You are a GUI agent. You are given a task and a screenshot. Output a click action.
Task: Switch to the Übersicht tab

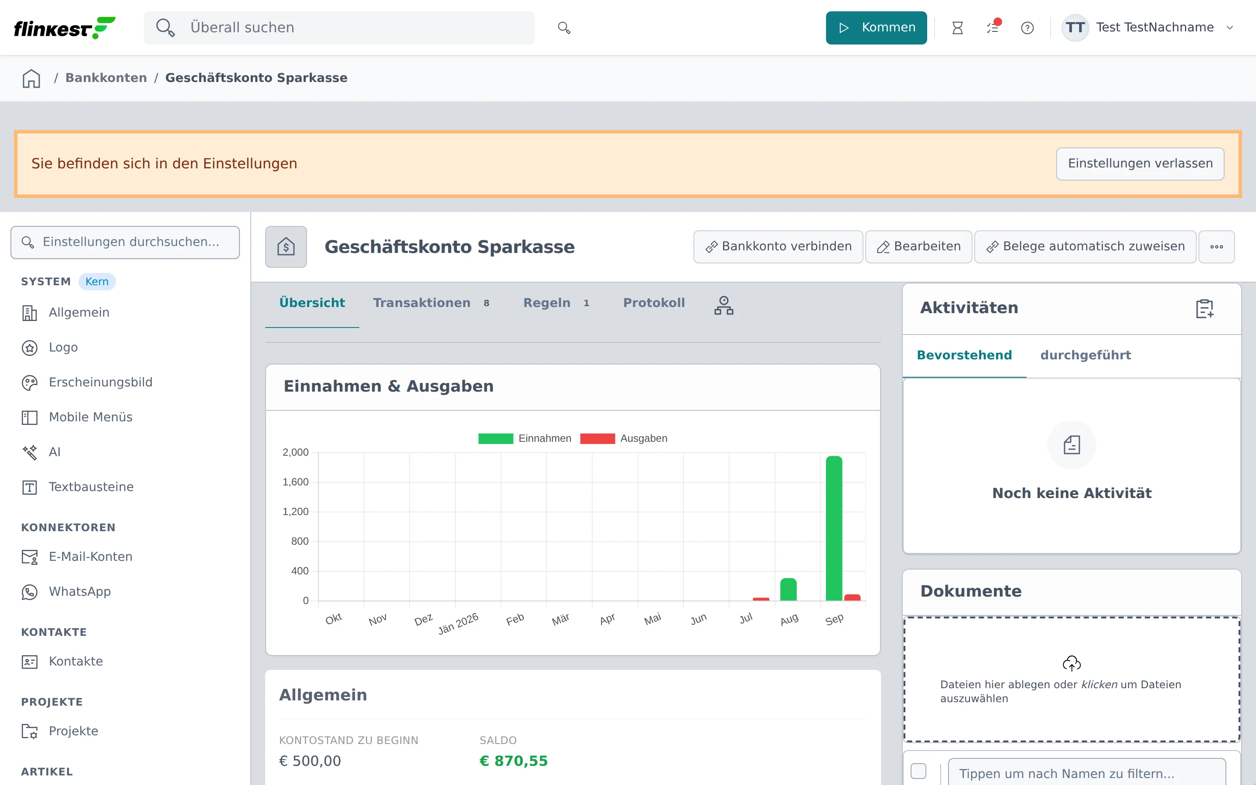pos(312,303)
